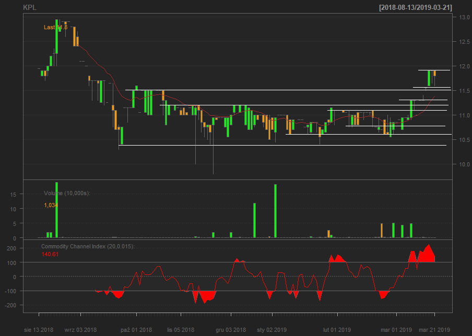
Task: Click the KPL ticker title
Action: click(x=29, y=7)
